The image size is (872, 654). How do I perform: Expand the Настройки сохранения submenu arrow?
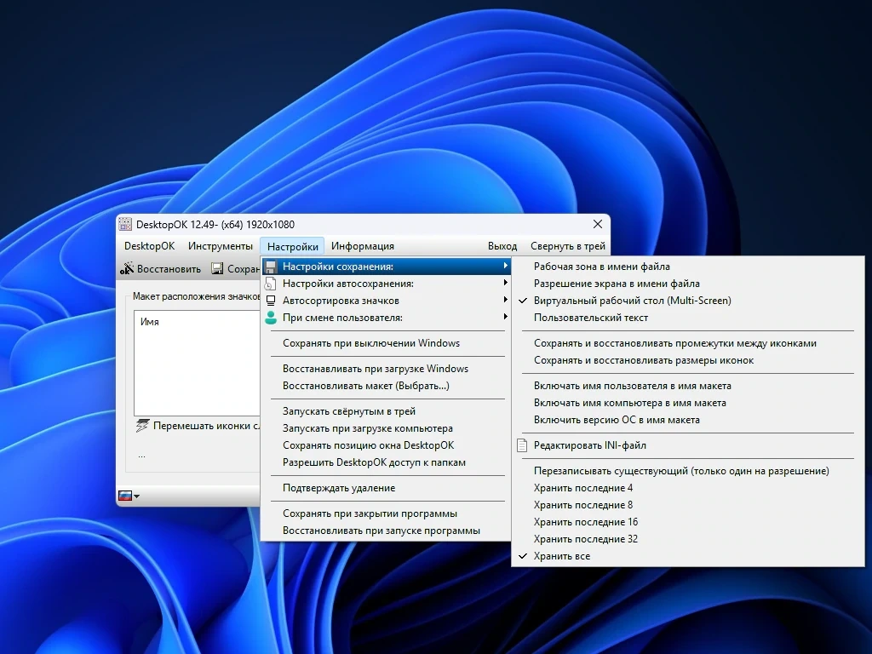[505, 267]
